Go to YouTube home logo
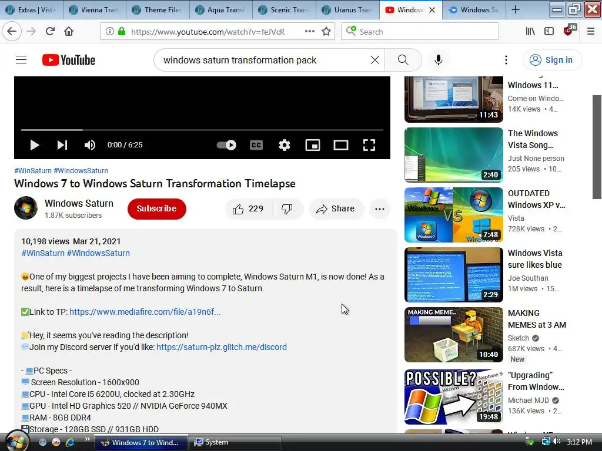 [69, 60]
